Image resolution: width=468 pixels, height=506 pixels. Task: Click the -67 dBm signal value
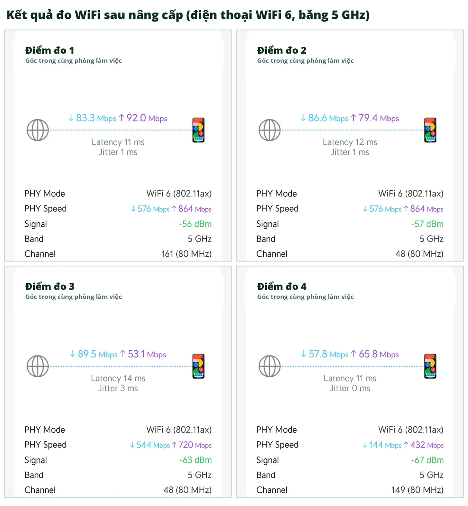click(427, 460)
